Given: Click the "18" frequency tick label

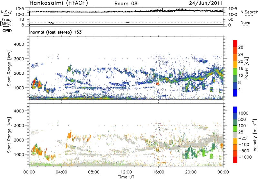Looking at the screenshot, I should [x=22, y=19].
